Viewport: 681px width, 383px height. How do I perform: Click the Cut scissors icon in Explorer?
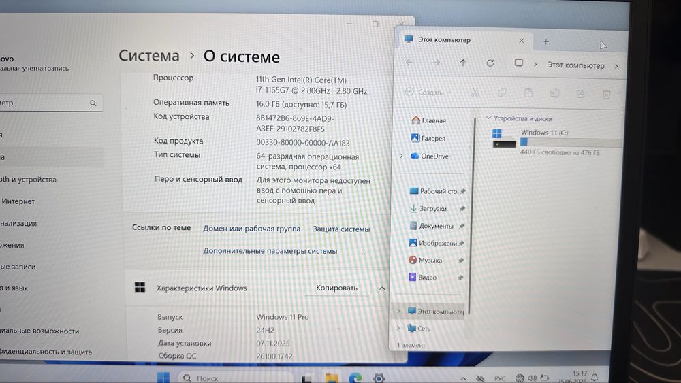click(475, 92)
